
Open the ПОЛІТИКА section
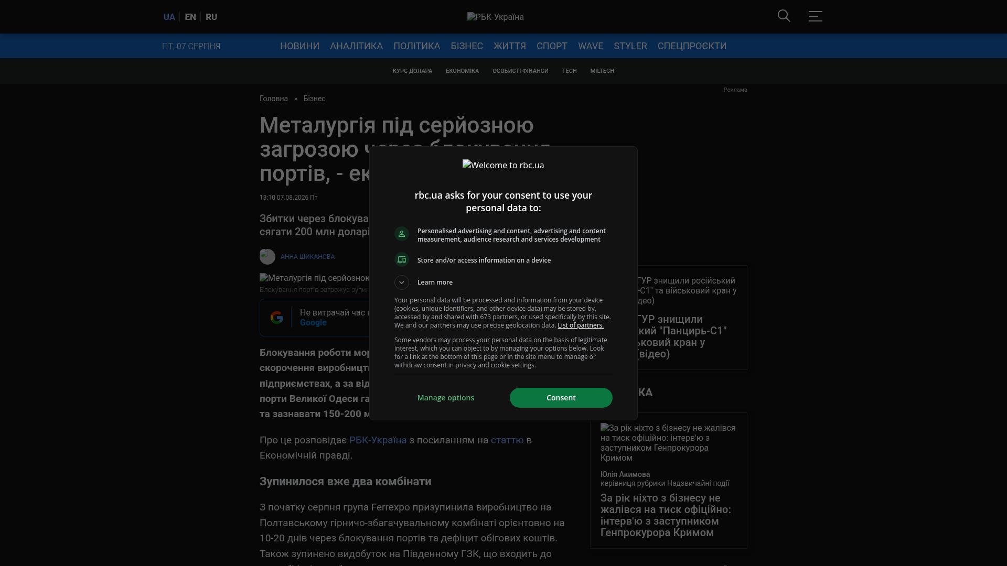tap(416, 46)
